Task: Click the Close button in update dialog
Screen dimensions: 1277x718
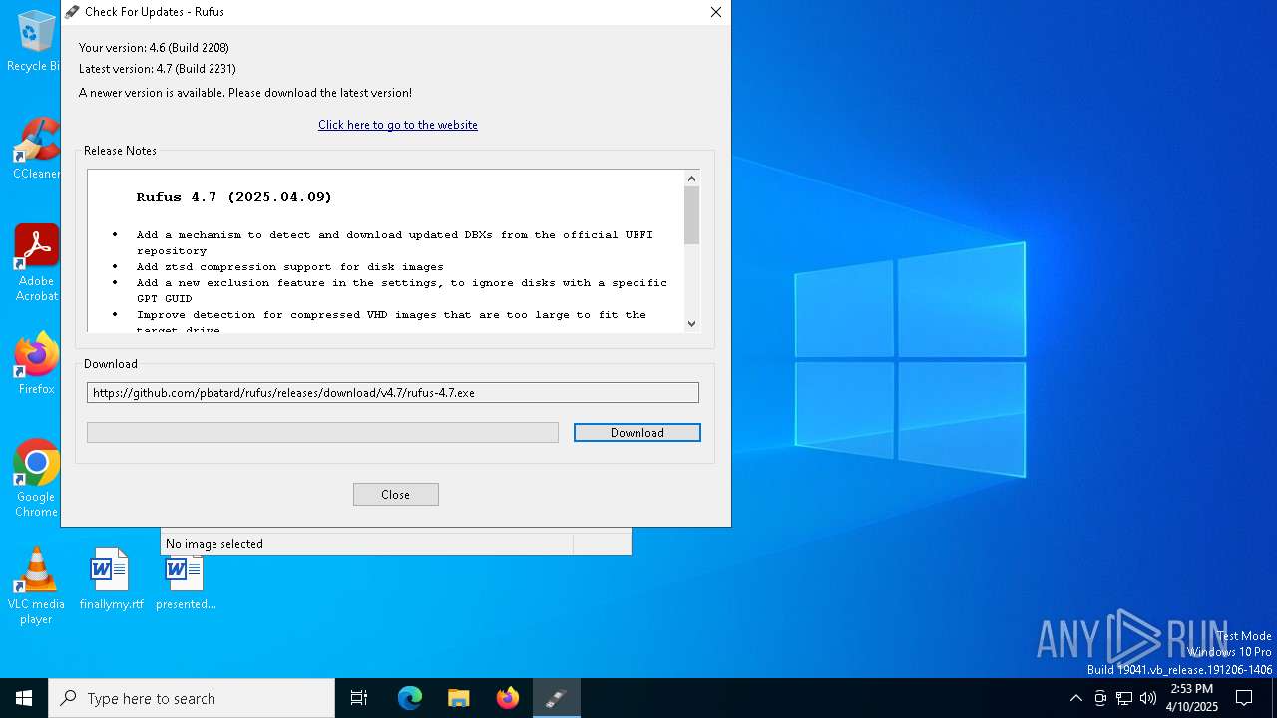Action: (395, 494)
